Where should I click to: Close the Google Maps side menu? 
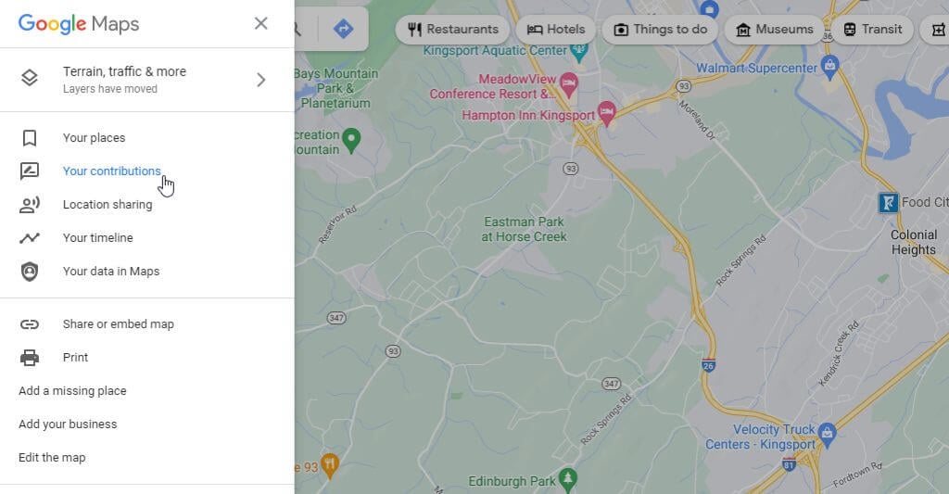[x=260, y=23]
